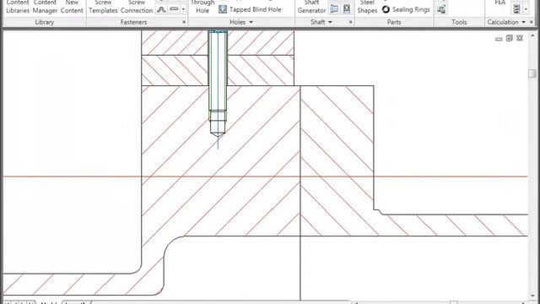Choose the Tapped Blind Hole label
The height and width of the screenshot is (304, 540).
tap(255, 9)
